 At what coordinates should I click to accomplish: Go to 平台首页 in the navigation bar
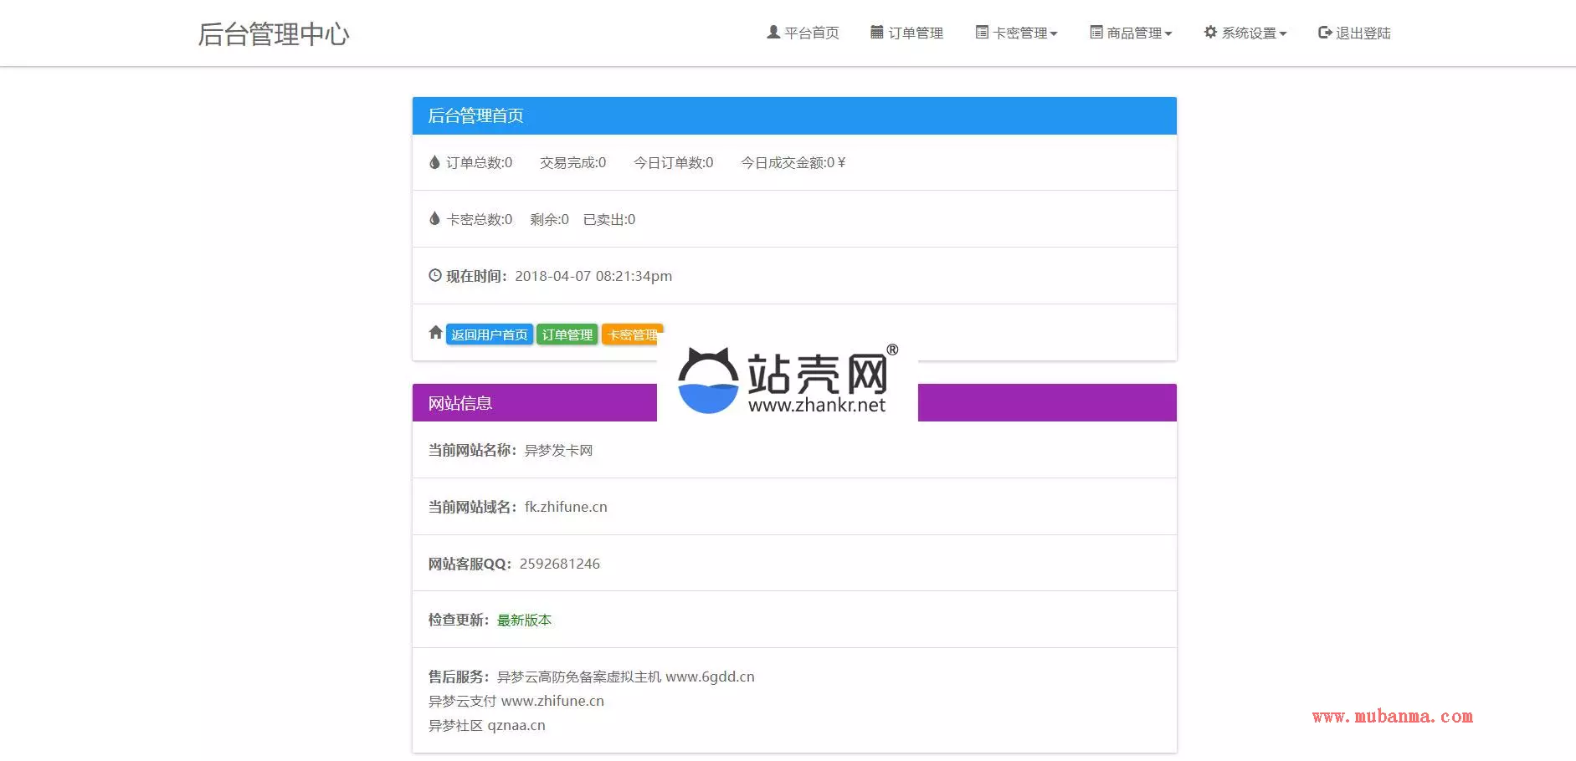[811, 33]
